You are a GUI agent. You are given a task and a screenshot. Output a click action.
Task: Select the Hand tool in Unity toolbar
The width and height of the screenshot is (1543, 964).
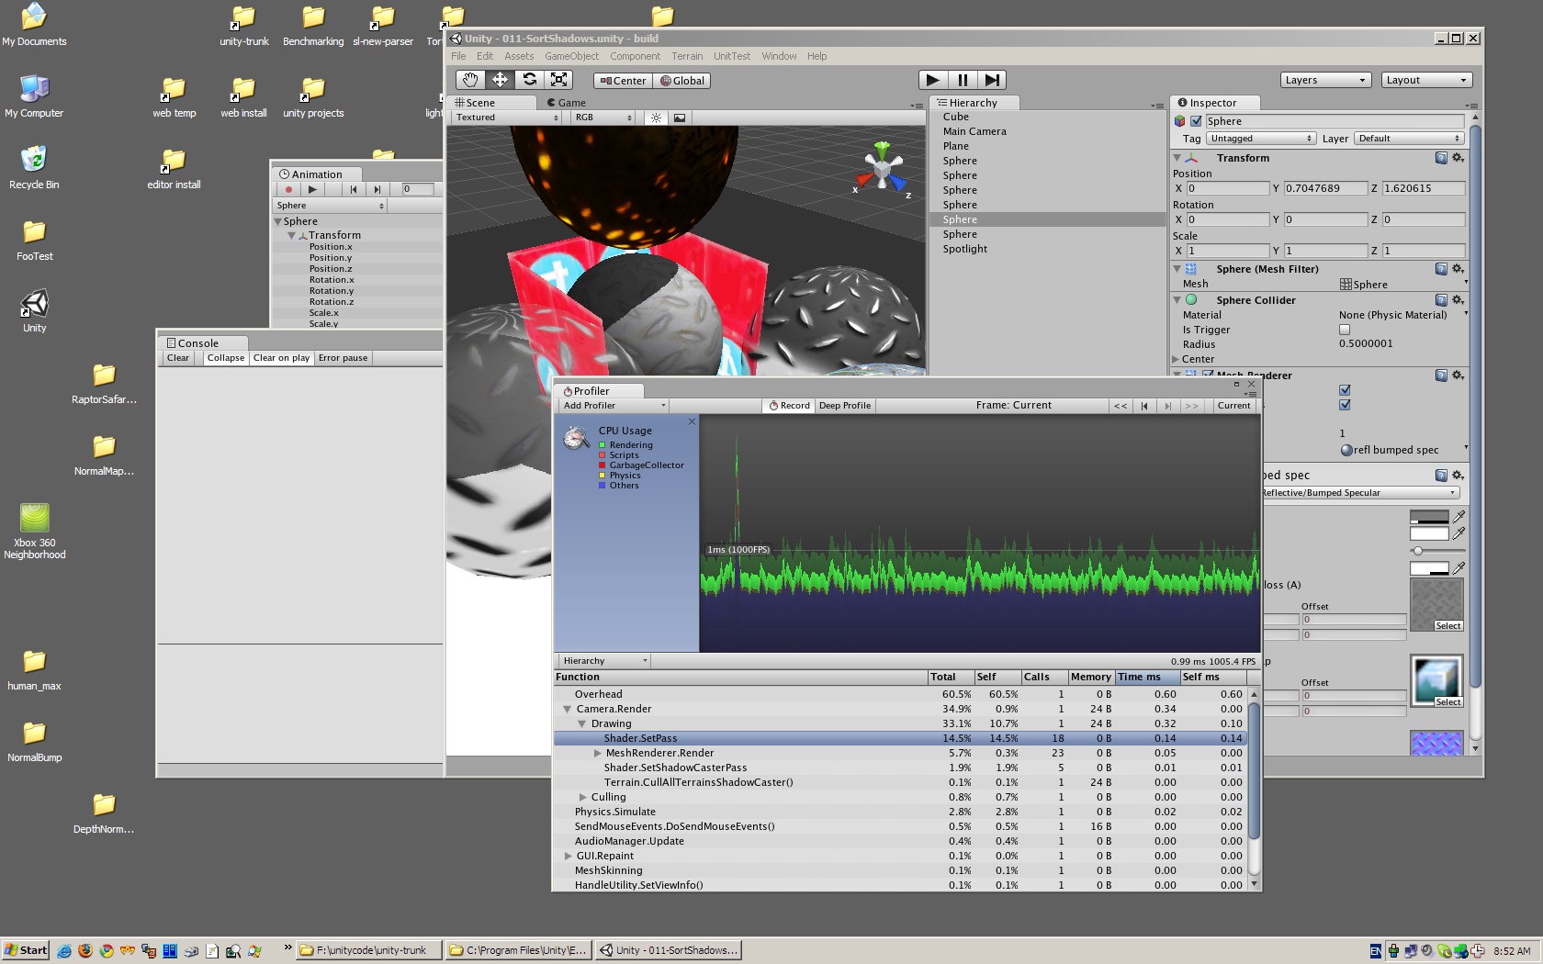[x=470, y=80]
